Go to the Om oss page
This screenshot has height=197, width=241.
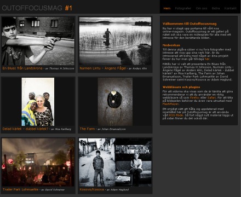202,8
